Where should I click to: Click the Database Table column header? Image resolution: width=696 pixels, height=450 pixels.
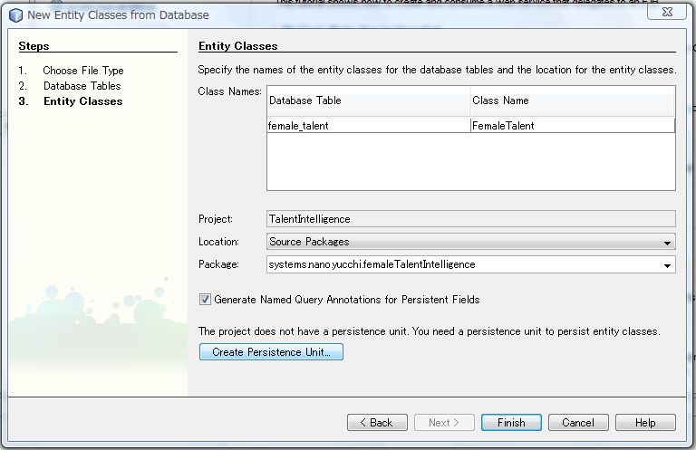368,101
